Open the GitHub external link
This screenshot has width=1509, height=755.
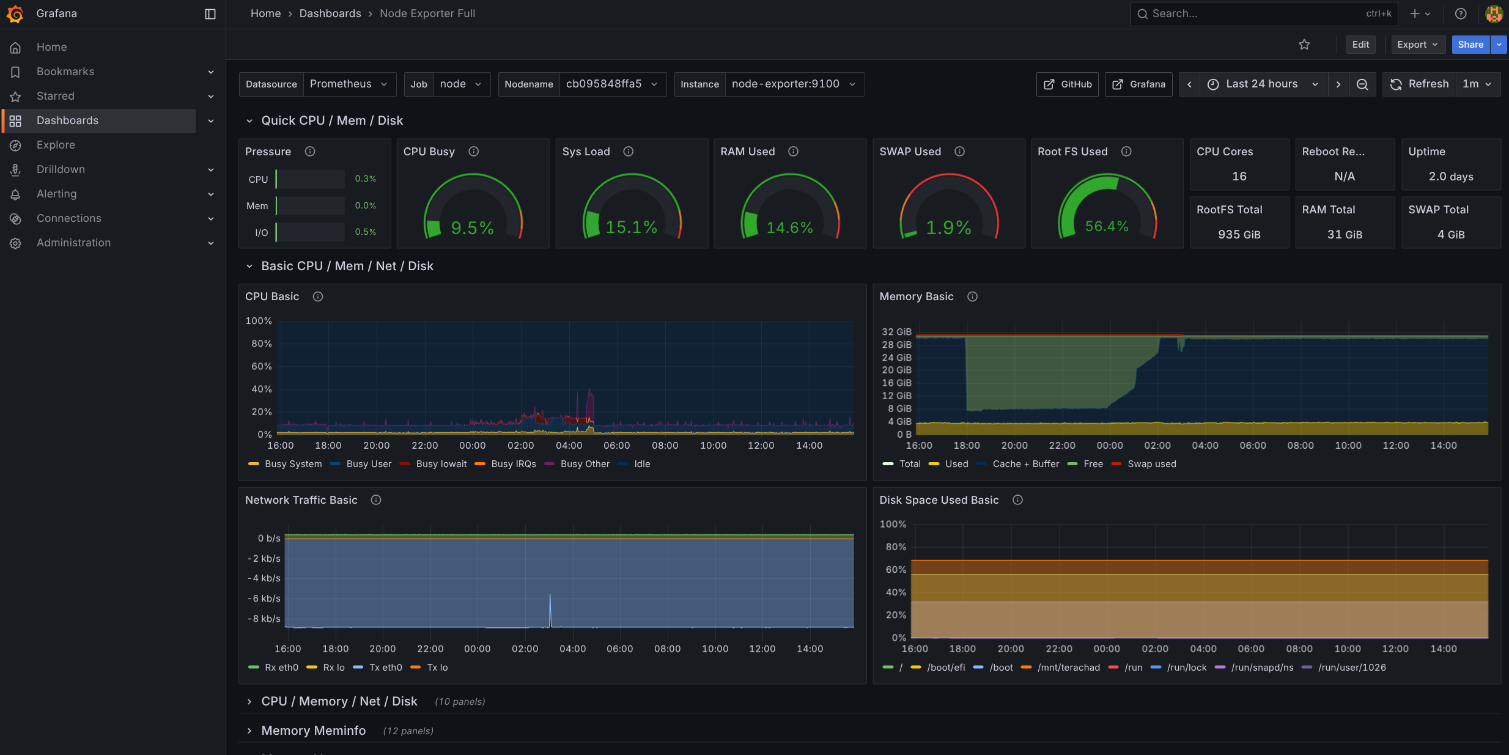pyautogui.click(x=1068, y=84)
